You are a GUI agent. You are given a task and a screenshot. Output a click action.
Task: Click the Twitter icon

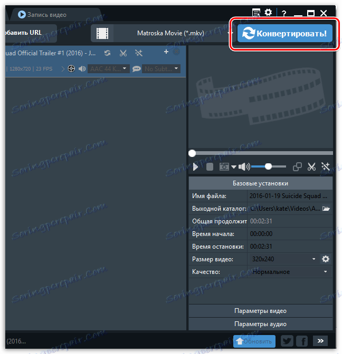tap(287, 341)
